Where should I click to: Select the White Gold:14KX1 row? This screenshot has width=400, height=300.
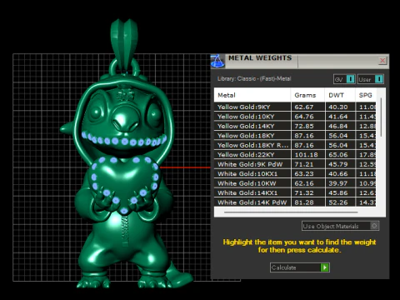[x=295, y=192]
